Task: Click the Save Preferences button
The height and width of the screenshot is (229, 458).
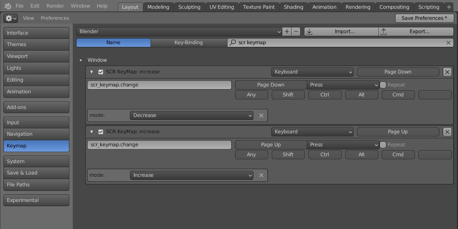Action: tap(424, 18)
